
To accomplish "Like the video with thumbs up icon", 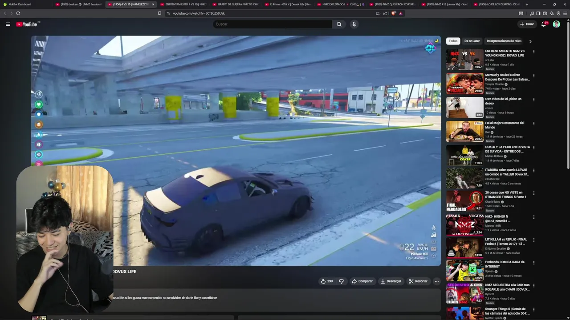I will click(x=323, y=281).
